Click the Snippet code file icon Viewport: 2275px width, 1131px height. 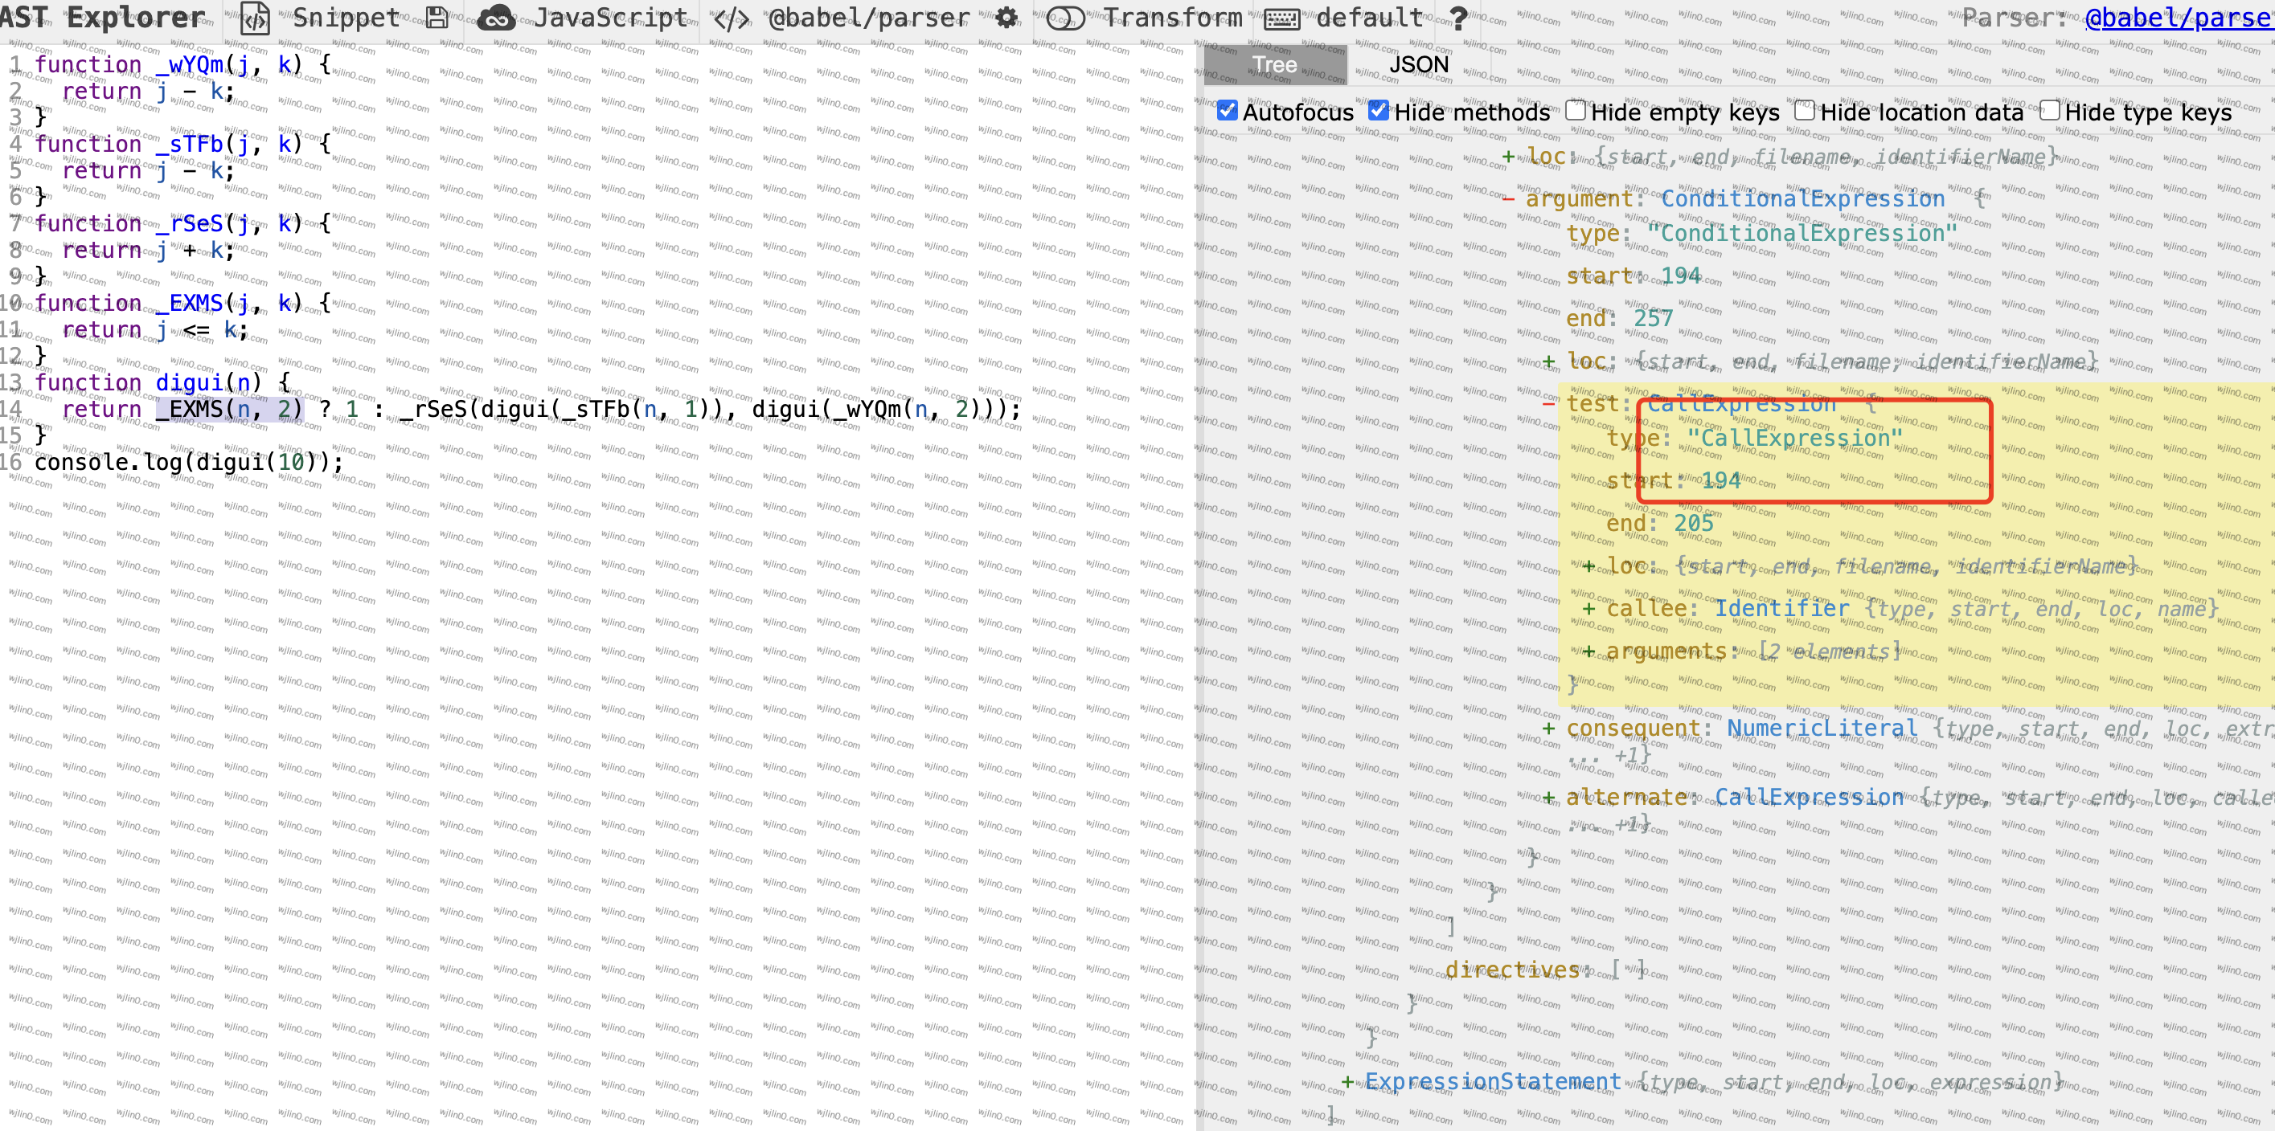pyautogui.click(x=255, y=18)
